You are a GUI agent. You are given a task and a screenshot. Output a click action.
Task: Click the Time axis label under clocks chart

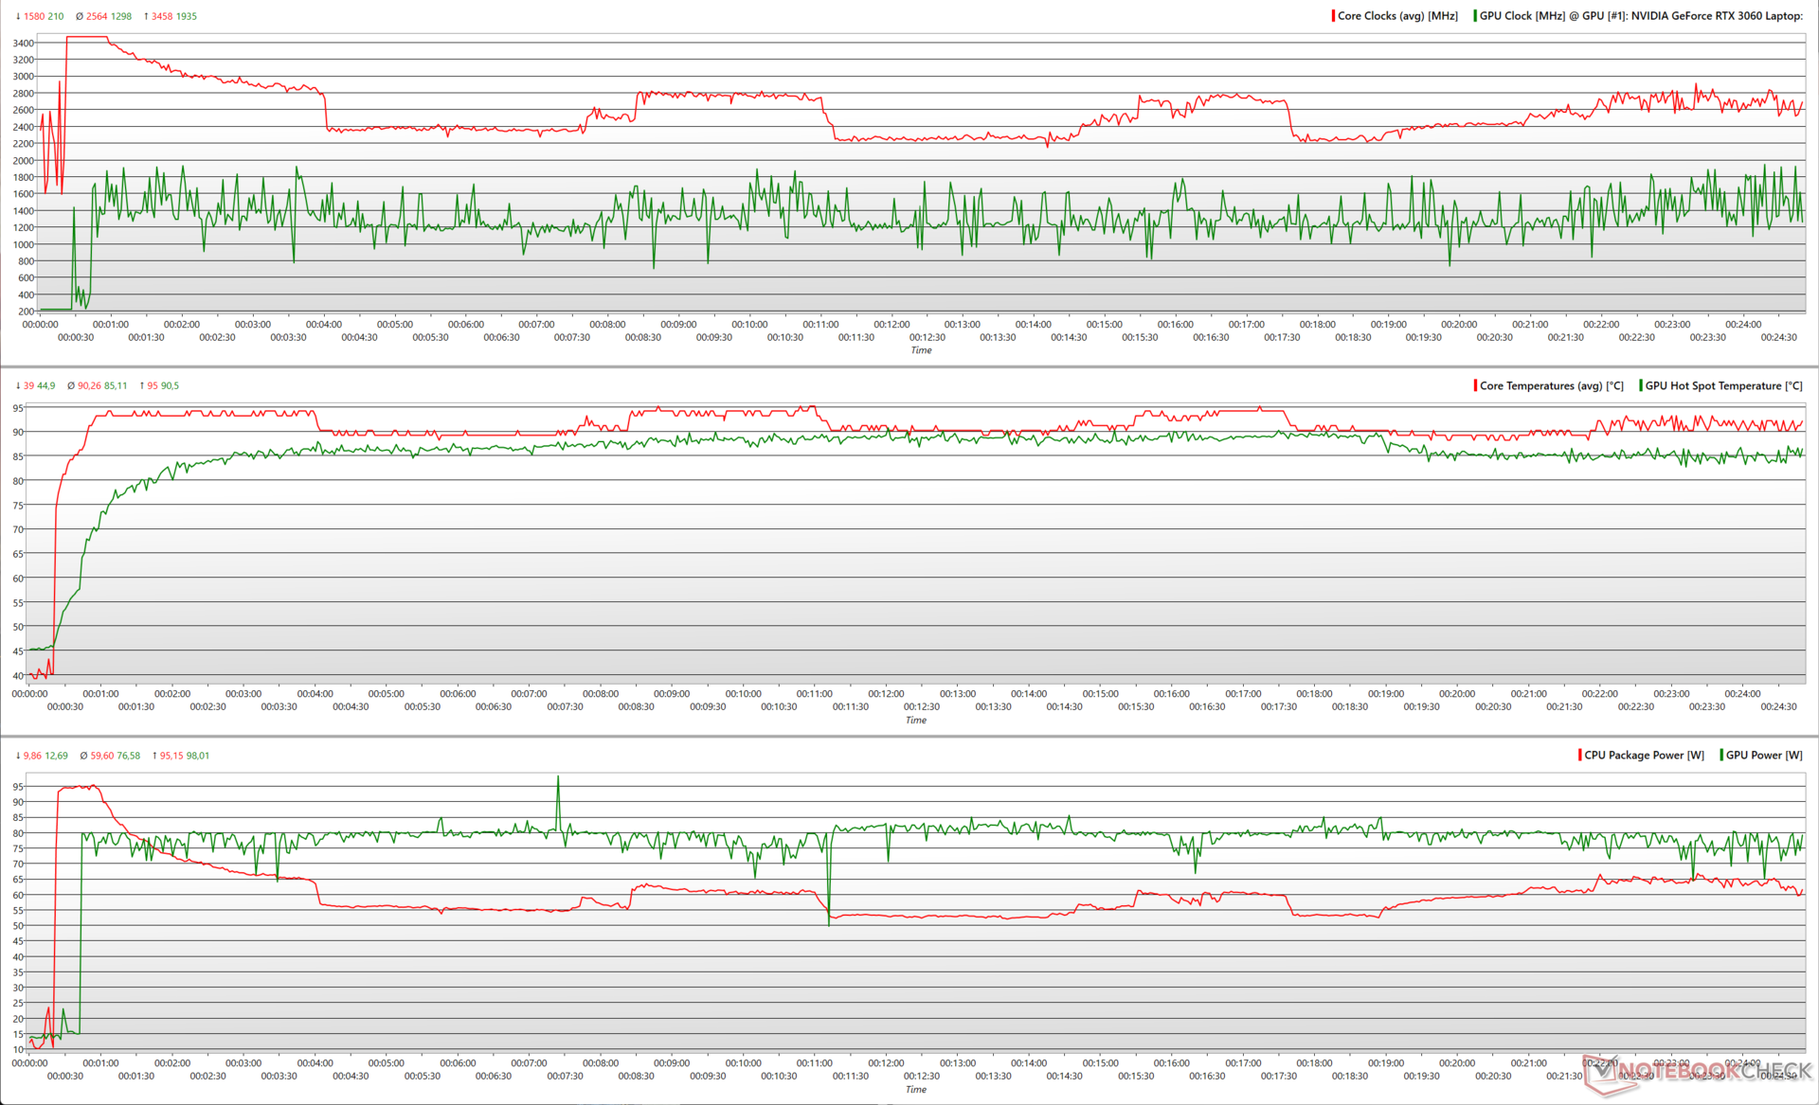921,350
